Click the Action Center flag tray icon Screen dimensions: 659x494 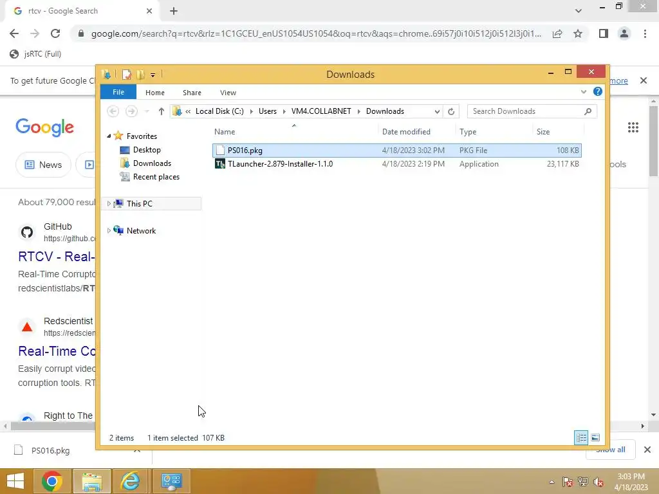(568, 482)
